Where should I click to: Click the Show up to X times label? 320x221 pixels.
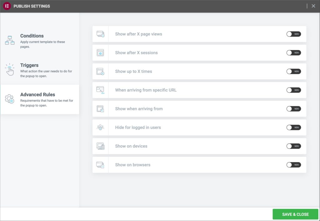[133, 71]
